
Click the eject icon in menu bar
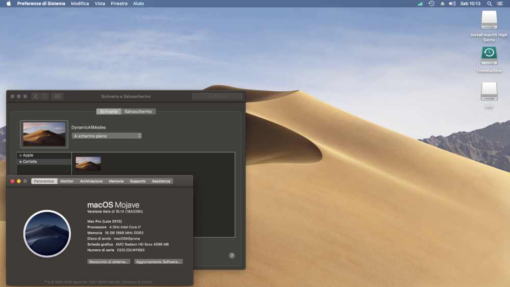pos(442,4)
